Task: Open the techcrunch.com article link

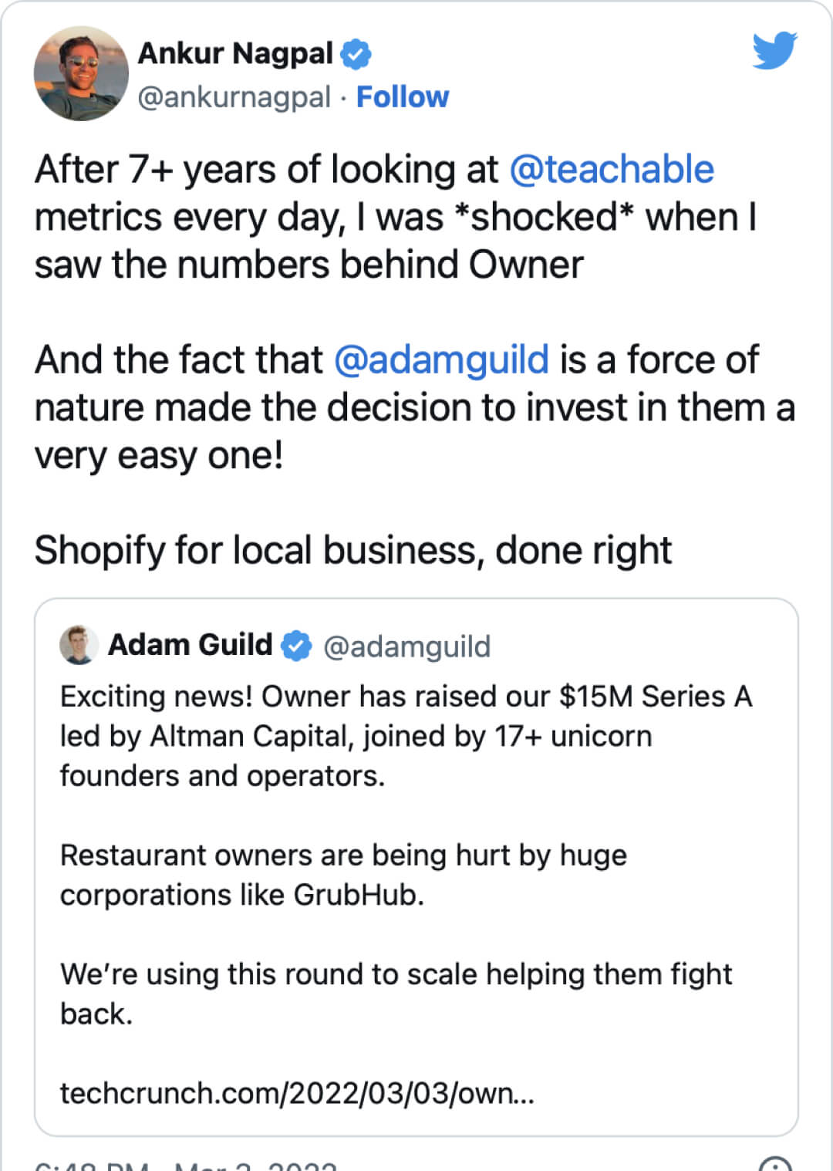Action: pos(297,1093)
